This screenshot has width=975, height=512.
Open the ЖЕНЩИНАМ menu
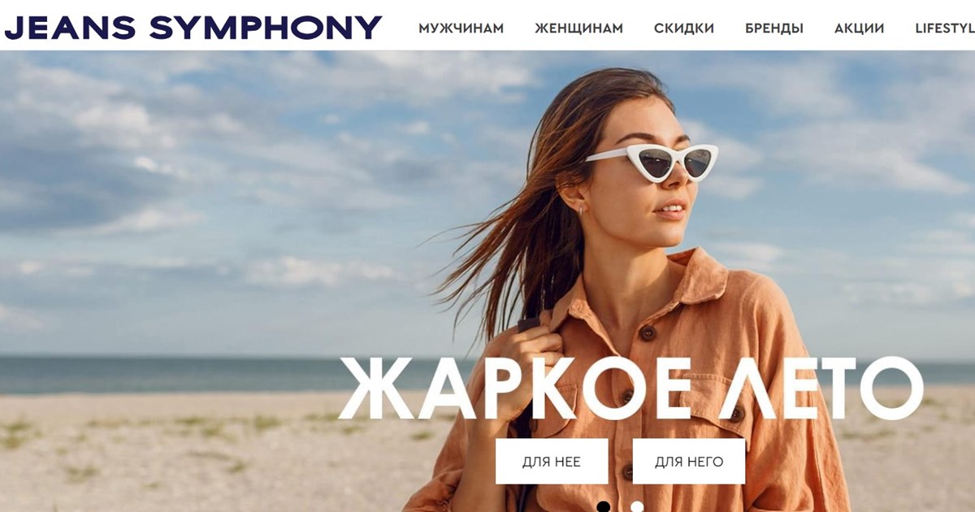(x=579, y=28)
